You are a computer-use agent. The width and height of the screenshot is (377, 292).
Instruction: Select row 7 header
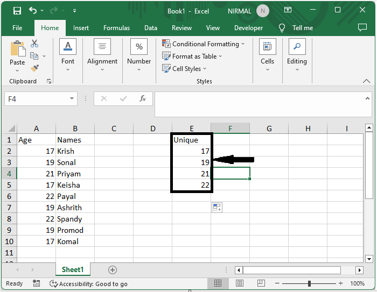point(9,207)
